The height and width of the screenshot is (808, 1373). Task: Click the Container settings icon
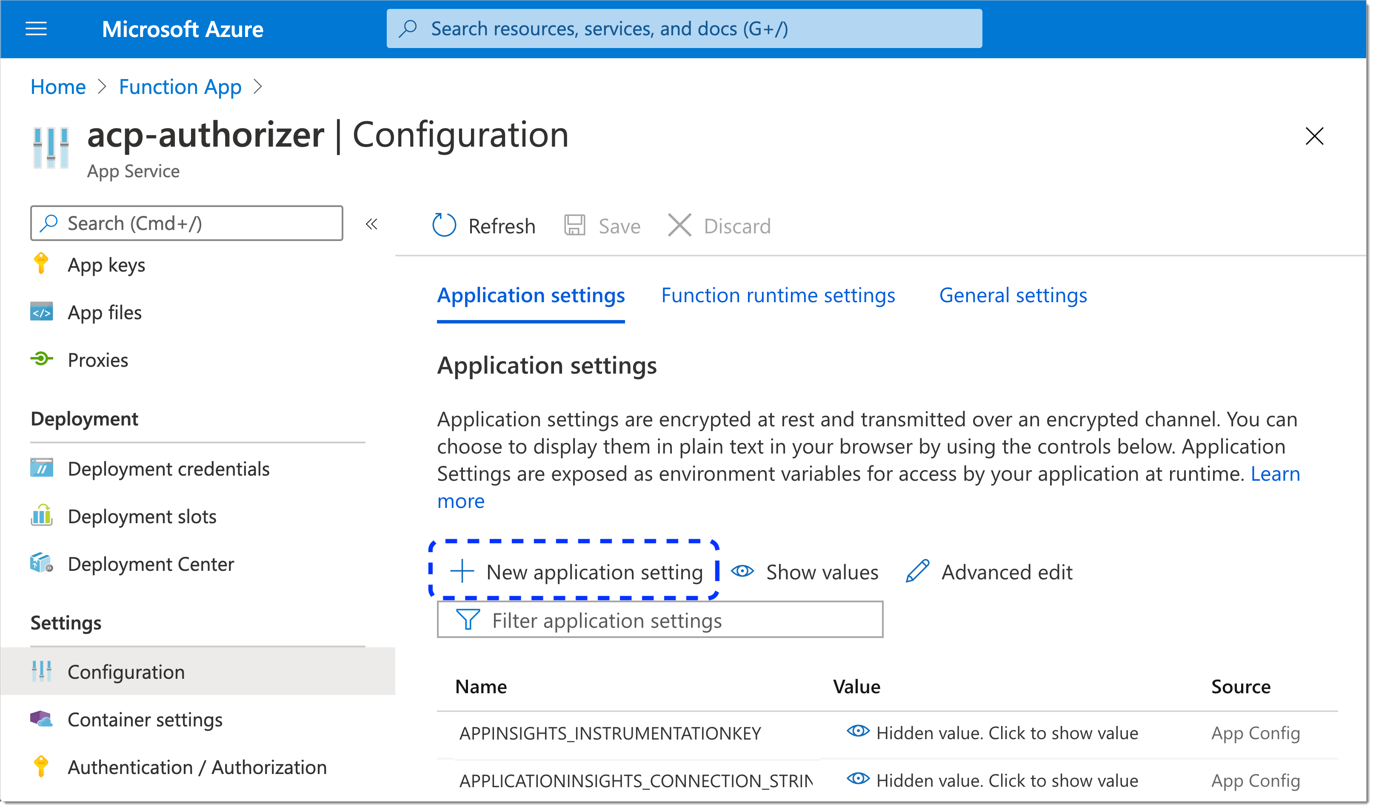[42, 719]
